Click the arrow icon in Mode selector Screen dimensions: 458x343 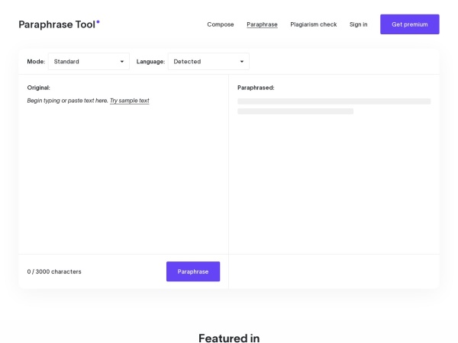(121, 62)
